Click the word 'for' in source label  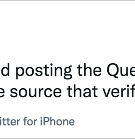tap(30, 121)
